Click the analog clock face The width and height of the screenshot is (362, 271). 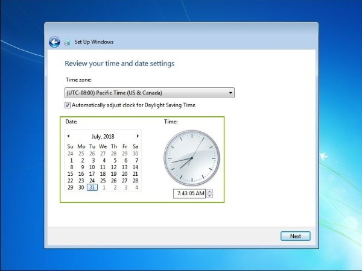click(x=192, y=158)
